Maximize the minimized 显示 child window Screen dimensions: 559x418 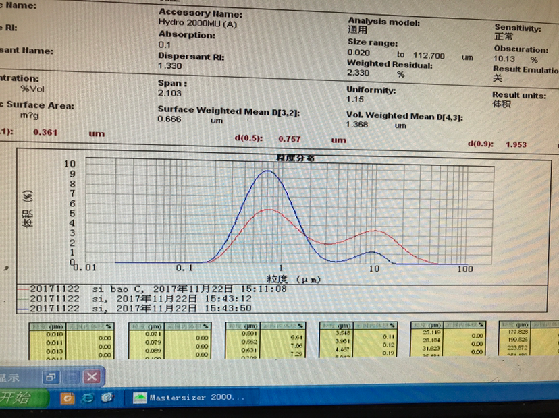click(72, 377)
